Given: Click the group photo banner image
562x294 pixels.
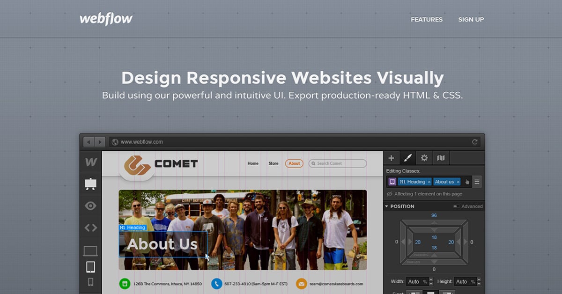Looking at the screenshot, I should click(x=243, y=230).
